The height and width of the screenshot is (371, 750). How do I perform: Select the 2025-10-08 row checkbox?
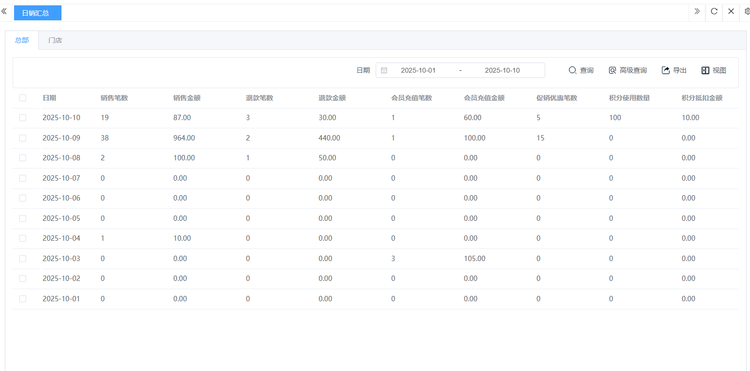click(x=23, y=158)
